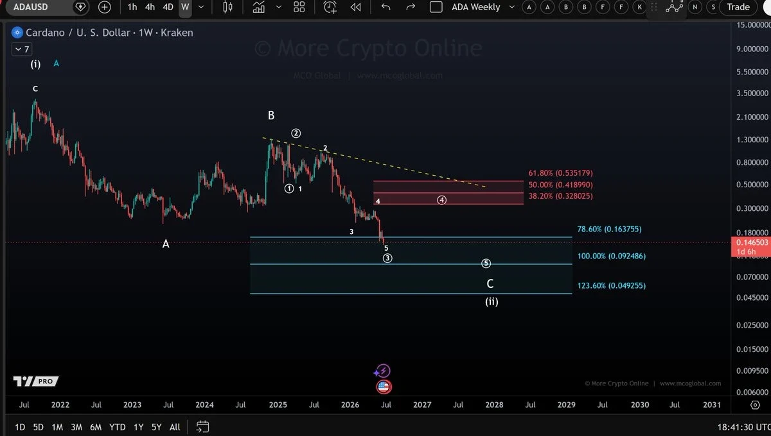Select the 38.20% (0.328025) fib label

tap(560, 196)
